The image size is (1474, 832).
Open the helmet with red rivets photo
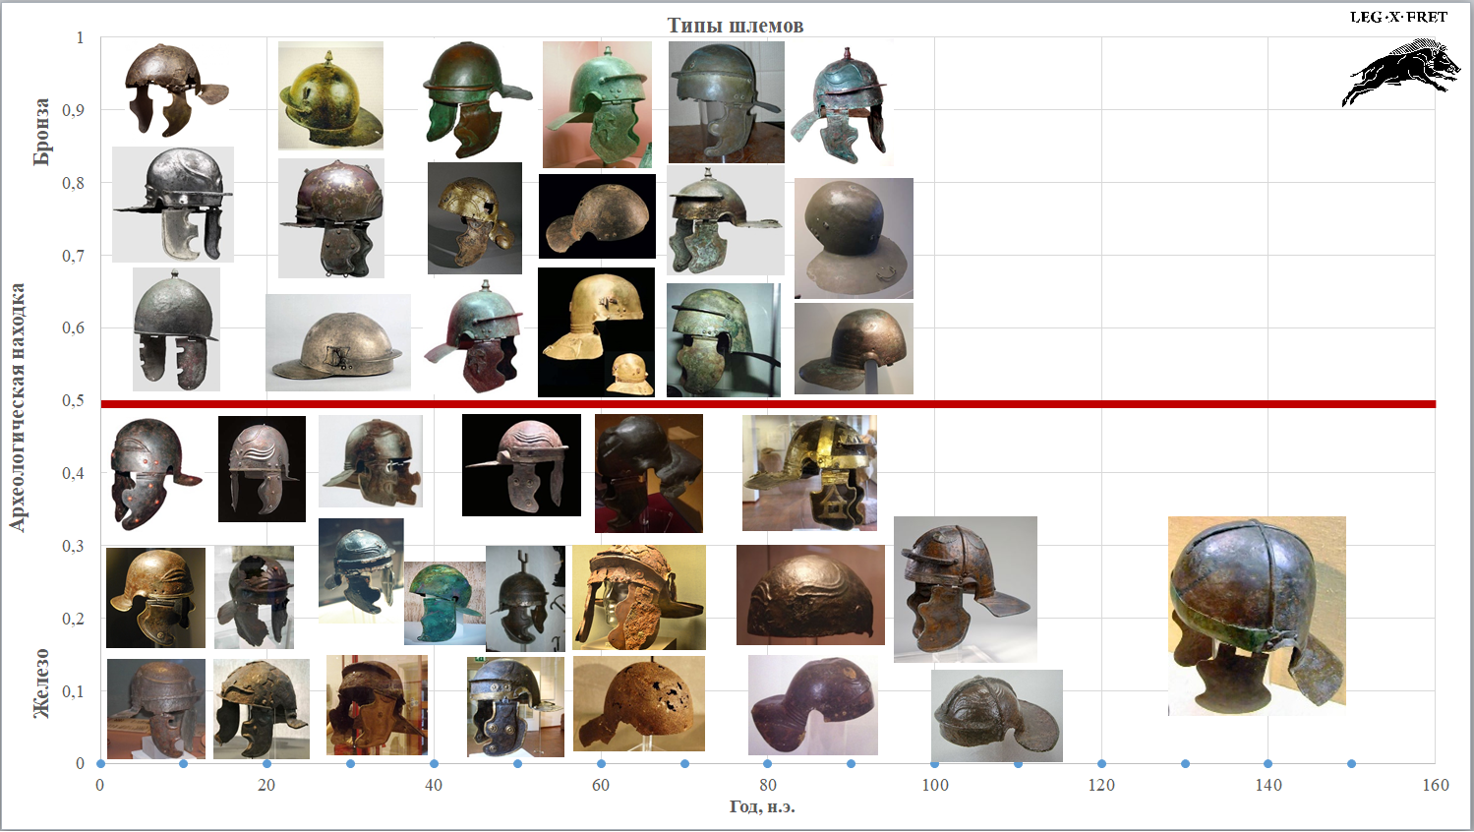(x=154, y=473)
